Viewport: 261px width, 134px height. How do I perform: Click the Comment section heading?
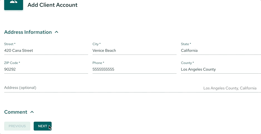(16, 112)
